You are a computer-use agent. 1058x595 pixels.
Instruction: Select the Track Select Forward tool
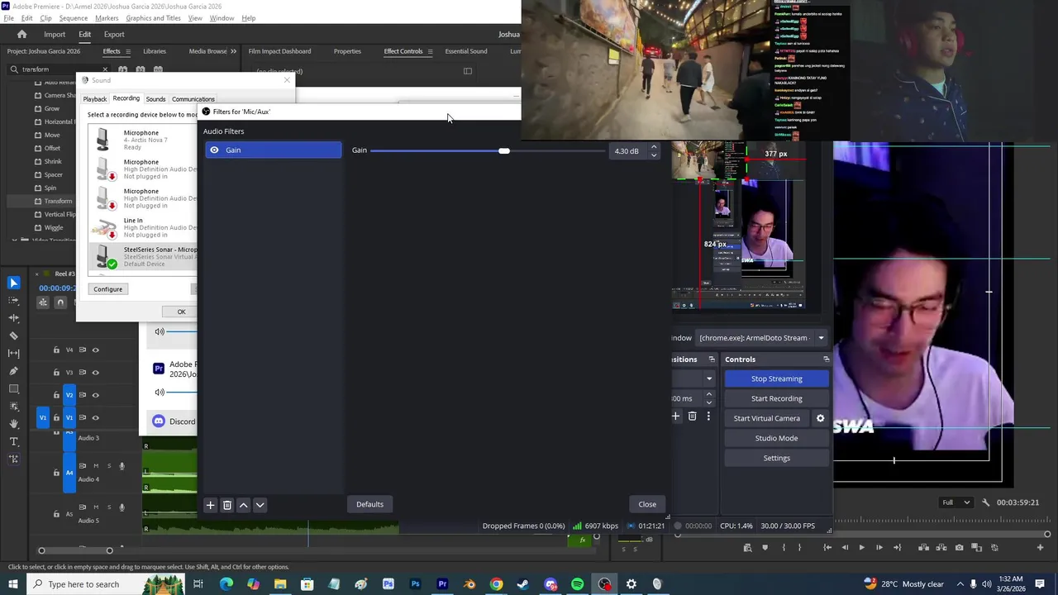(13, 301)
